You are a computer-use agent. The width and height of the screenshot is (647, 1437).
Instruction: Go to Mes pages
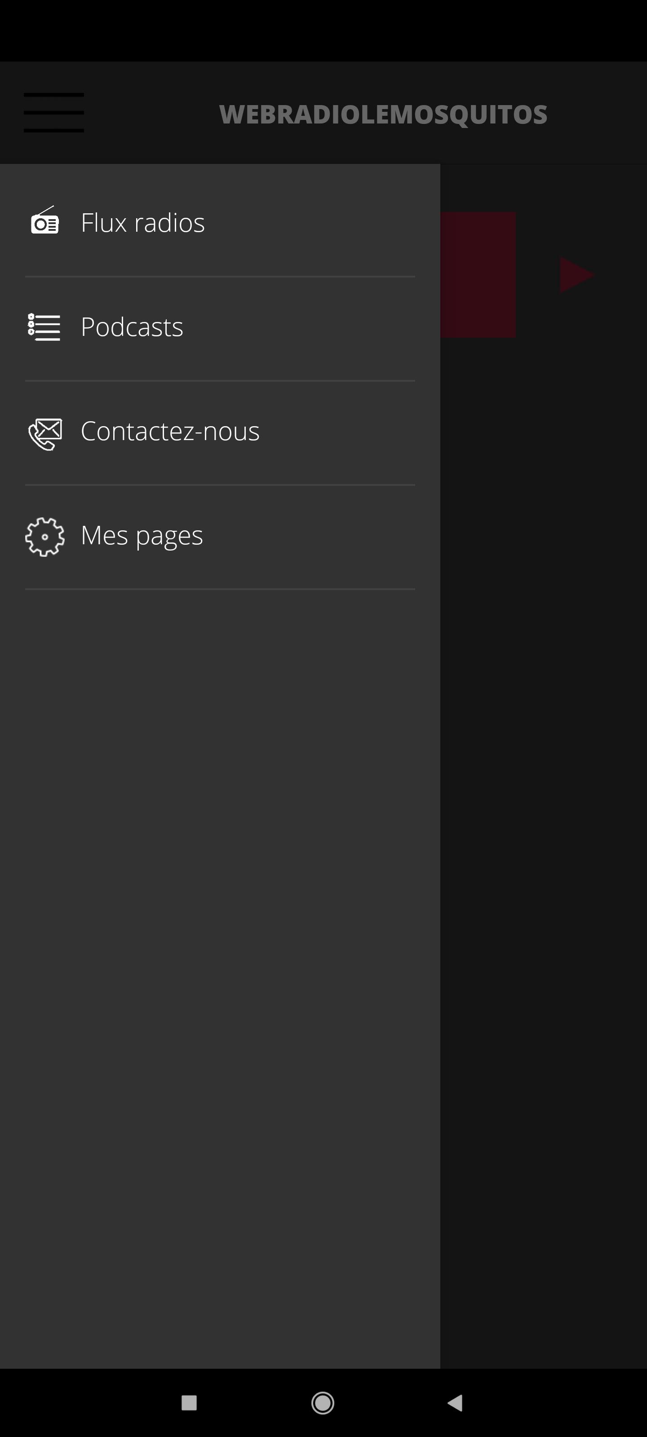pyautogui.click(x=220, y=537)
